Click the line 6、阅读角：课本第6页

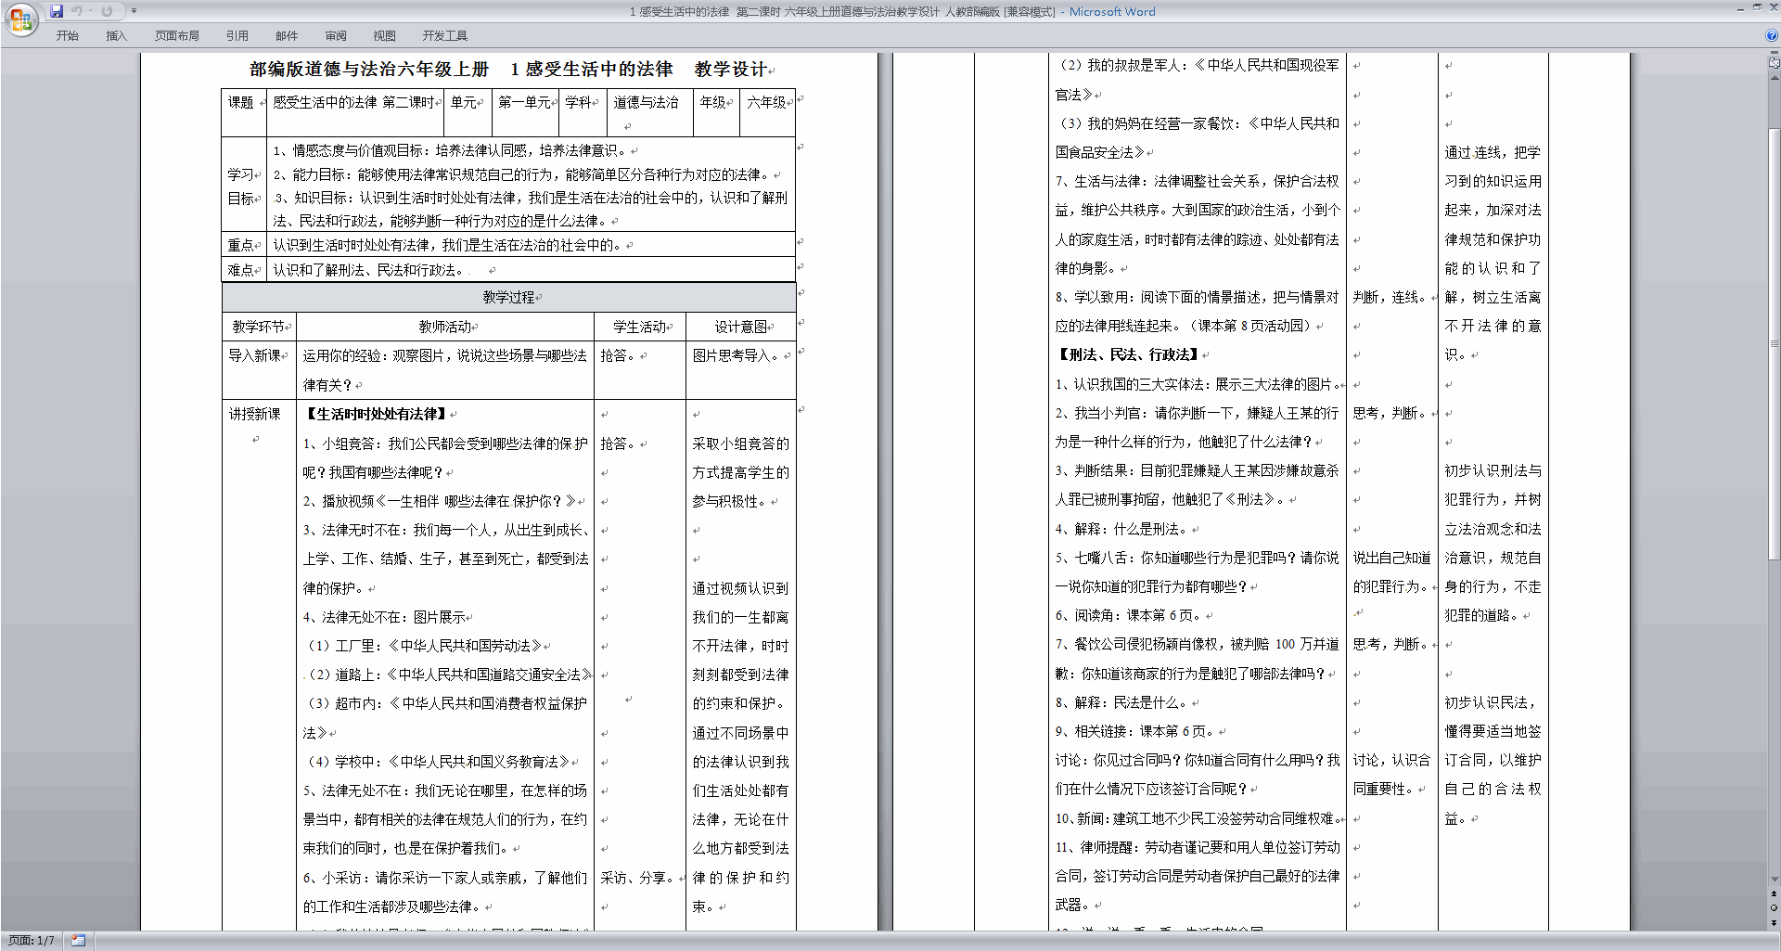(x=1129, y=615)
